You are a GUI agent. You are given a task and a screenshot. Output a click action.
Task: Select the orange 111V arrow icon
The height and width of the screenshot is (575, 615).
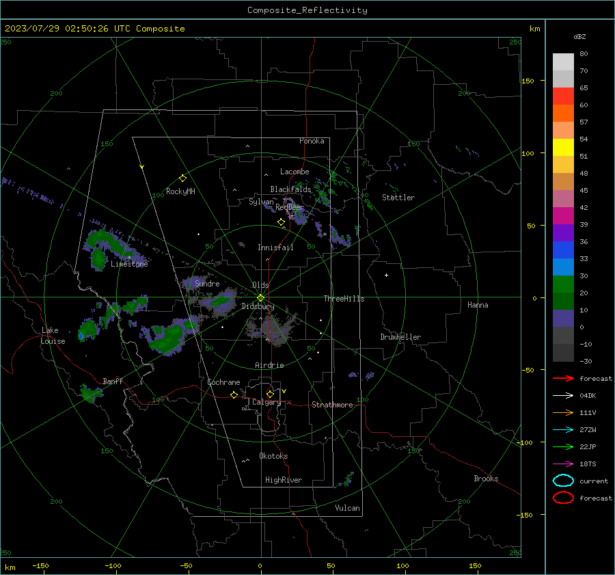click(x=563, y=412)
